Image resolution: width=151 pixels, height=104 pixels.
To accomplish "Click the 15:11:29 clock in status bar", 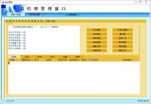I will click(x=10, y=101).
